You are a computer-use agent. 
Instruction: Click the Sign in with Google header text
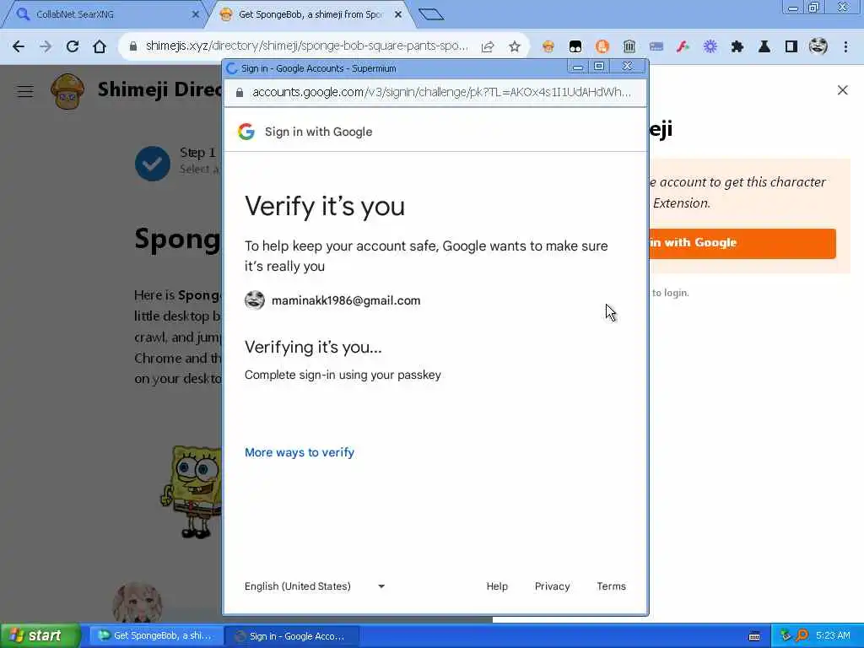click(x=318, y=132)
